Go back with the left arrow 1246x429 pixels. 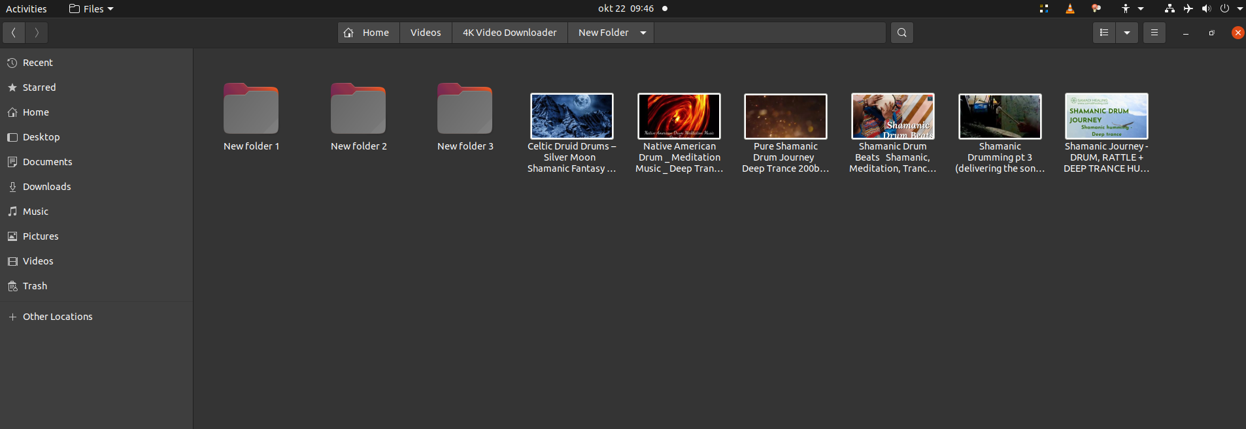[x=14, y=33]
